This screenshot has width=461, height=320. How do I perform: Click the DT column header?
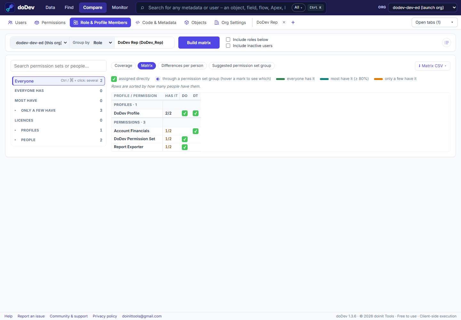click(x=196, y=96)
